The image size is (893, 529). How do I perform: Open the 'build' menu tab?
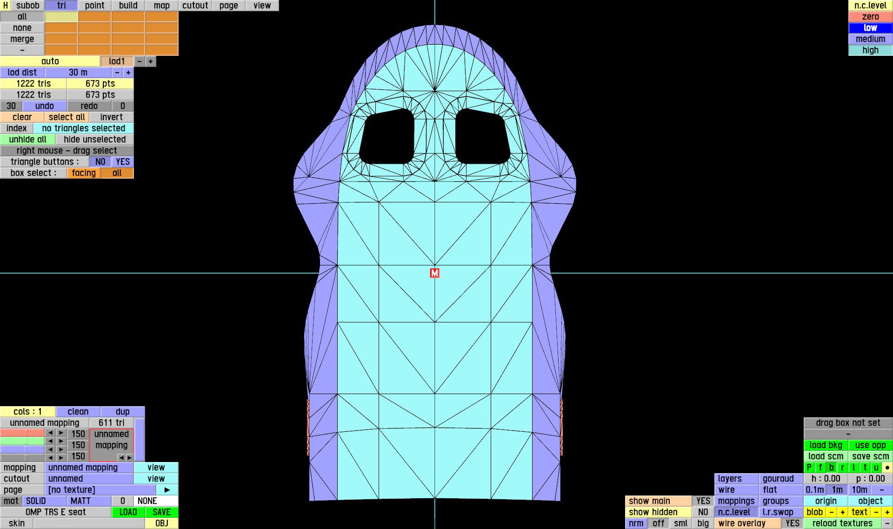(x=128, y=6)
